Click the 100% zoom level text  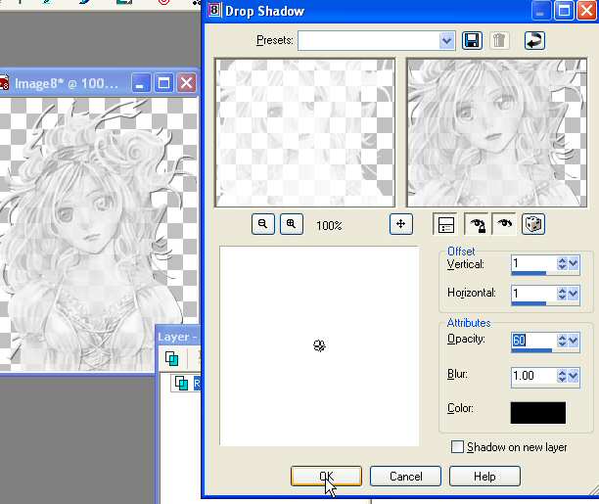pyautogui.click(x=329, y=225)
